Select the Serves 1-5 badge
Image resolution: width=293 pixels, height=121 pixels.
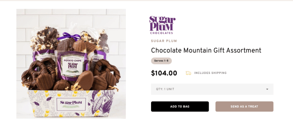161,61
